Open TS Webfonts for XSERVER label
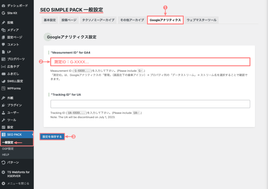The image size is (268, 189). point(18,174)
